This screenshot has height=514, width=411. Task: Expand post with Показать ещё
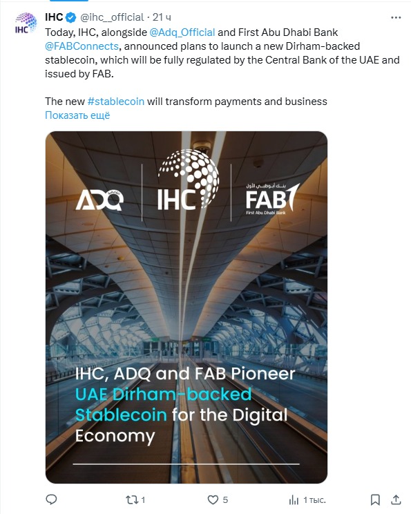click(77, 115)
